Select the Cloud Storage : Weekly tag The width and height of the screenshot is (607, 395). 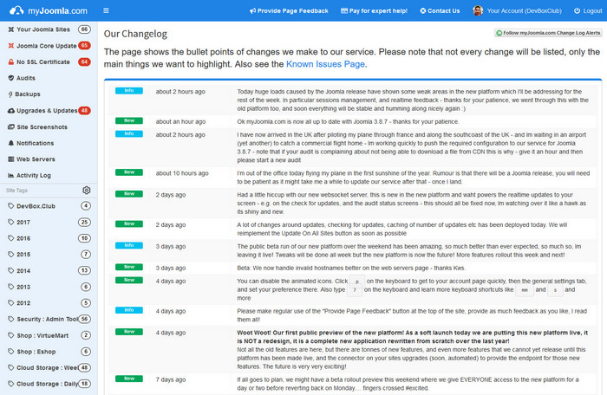point(47,368)
